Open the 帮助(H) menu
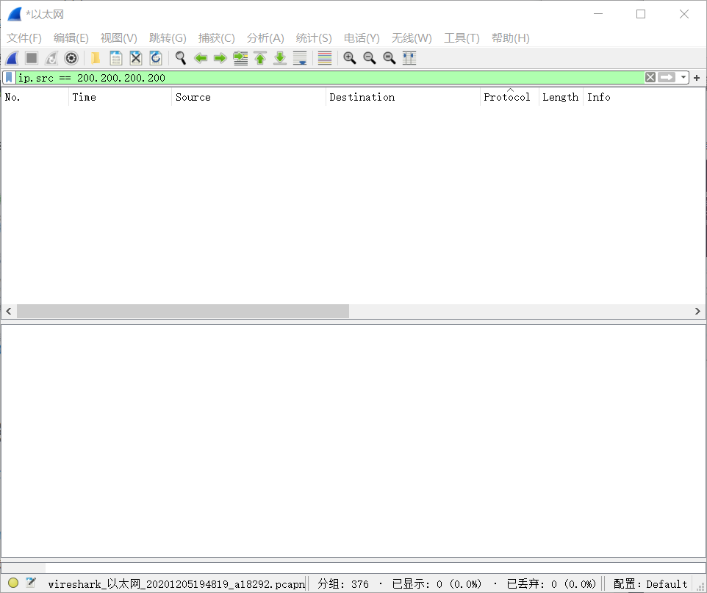The height and width of the screenshot is (593, 707). (x=511, y=38)
